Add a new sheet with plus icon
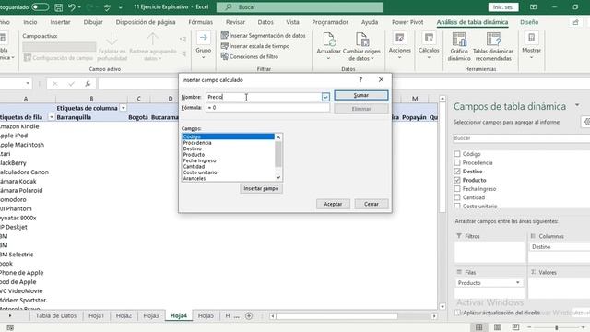 click(x=249, y=315)
